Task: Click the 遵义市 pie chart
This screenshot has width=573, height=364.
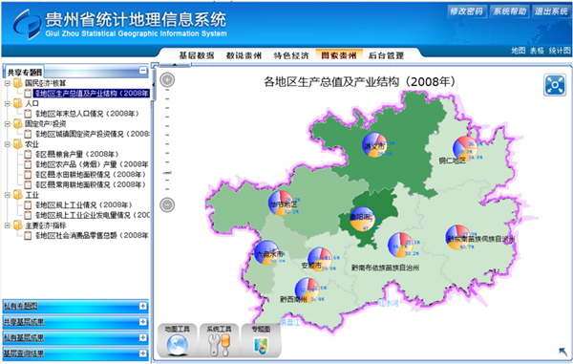Action: point(374,144)
